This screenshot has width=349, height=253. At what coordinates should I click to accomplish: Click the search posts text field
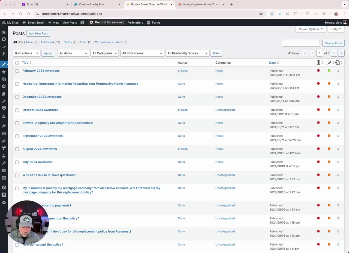(300, 43)
